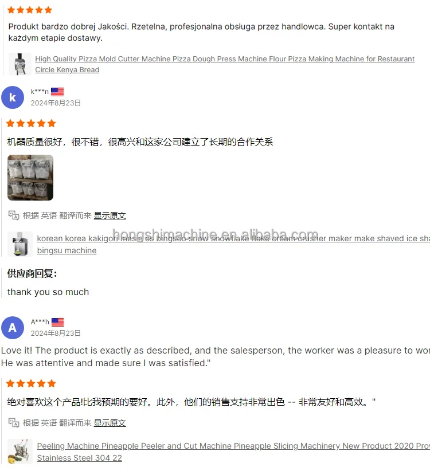Viewport: 430px width, 471px height.
Task: Click the 'bingsu machine' link text
Action: (67, 250)
